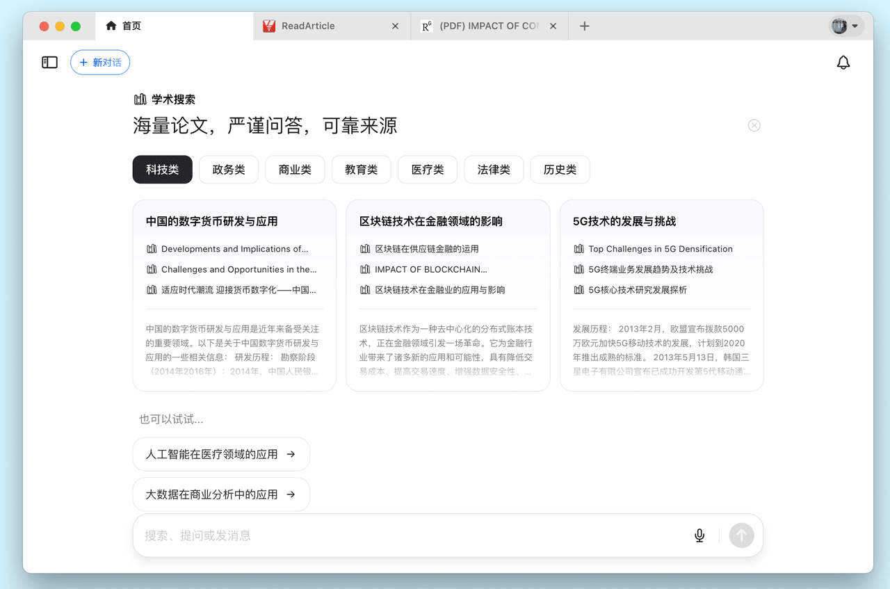Click the book icon beside 学术搜索

click(x=139, y=99)
